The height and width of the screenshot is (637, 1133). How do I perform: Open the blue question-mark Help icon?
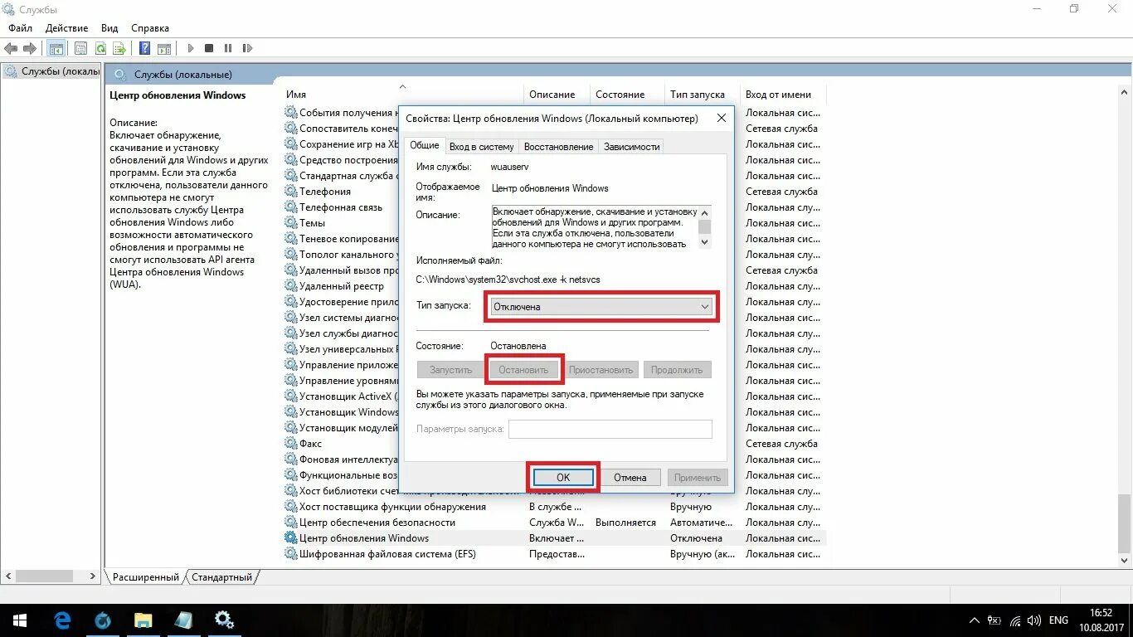[x=144, y=49]
